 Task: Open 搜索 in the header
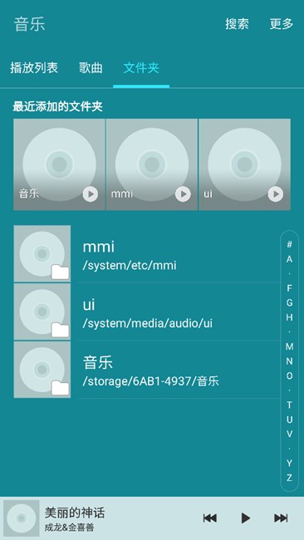click(x=237, y=24)
